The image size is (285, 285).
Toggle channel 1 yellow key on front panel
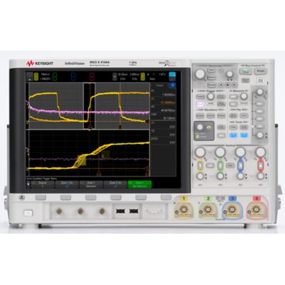point(200,165)
